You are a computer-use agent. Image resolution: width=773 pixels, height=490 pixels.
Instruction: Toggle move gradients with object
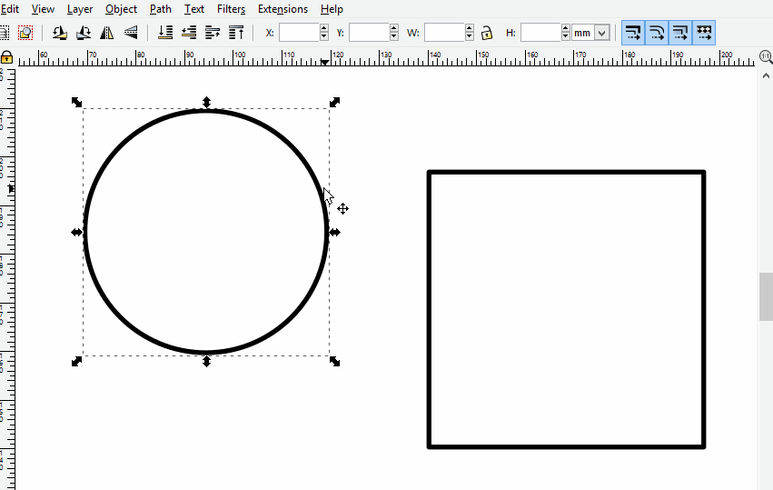tap(679, 33)
